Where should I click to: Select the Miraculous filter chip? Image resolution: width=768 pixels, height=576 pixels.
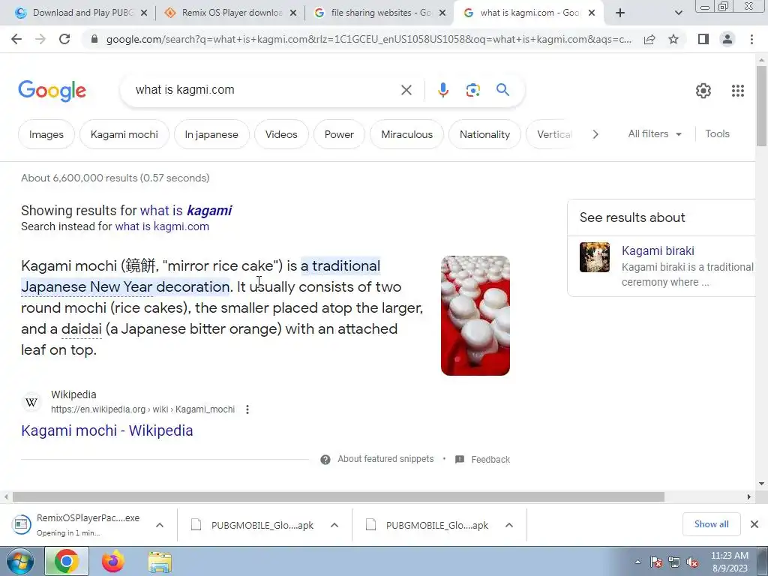pos(406,134)
